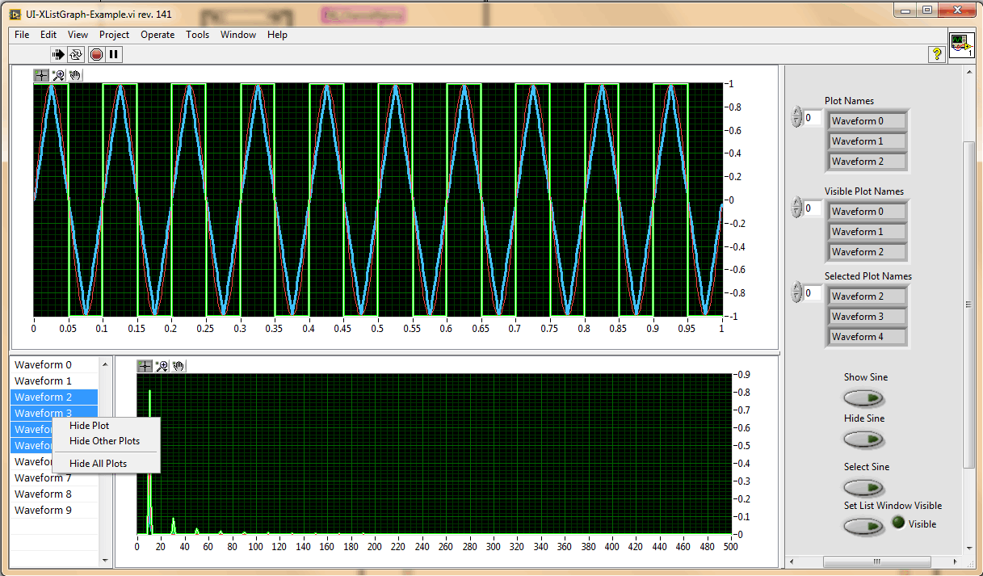Screen dimensions: 983x576
Task: Select the cursor crosshair tool on lower graph
Action: pos(145,366)
